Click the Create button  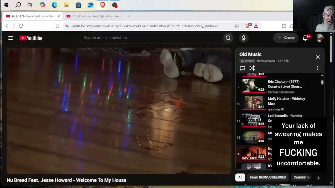pyautogui.click(x=286, y=38)
